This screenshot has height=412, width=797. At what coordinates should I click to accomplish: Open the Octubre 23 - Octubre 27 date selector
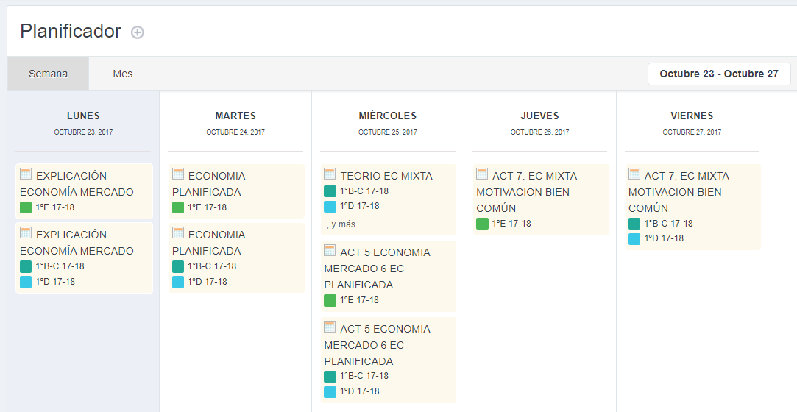[719, 74]
